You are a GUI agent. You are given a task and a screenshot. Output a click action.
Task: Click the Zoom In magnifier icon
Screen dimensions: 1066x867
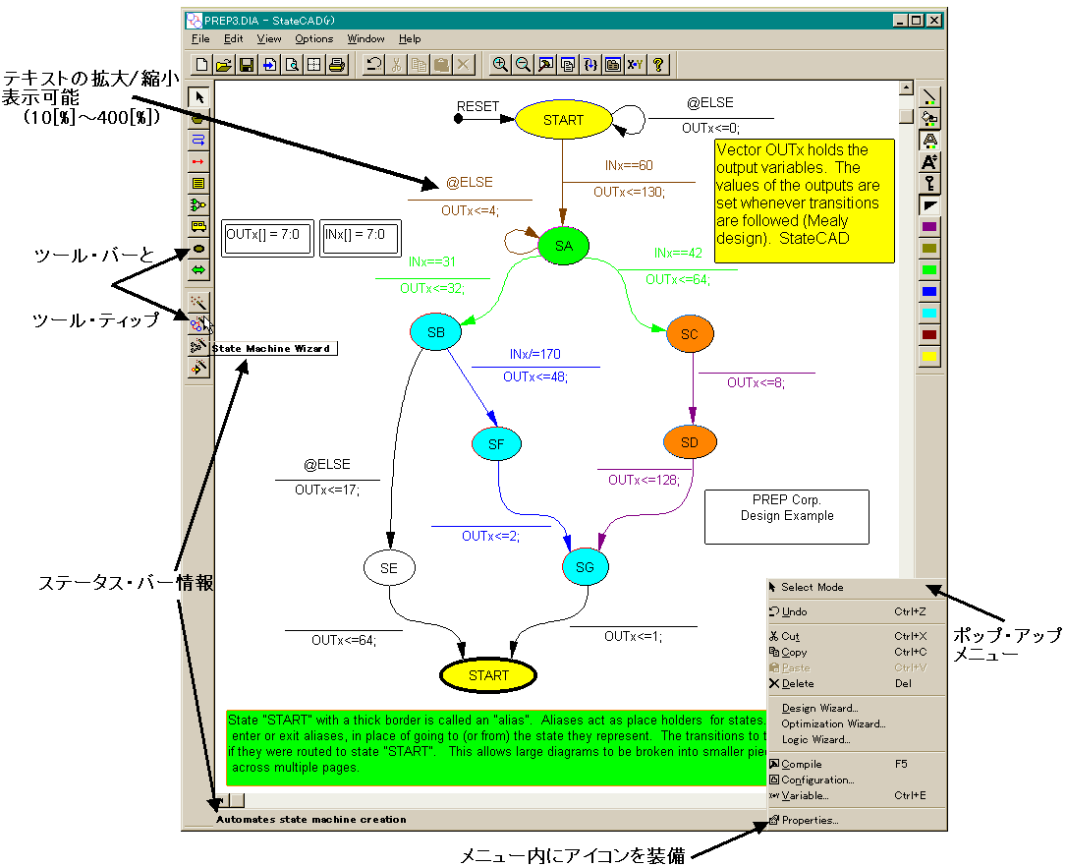500,65
